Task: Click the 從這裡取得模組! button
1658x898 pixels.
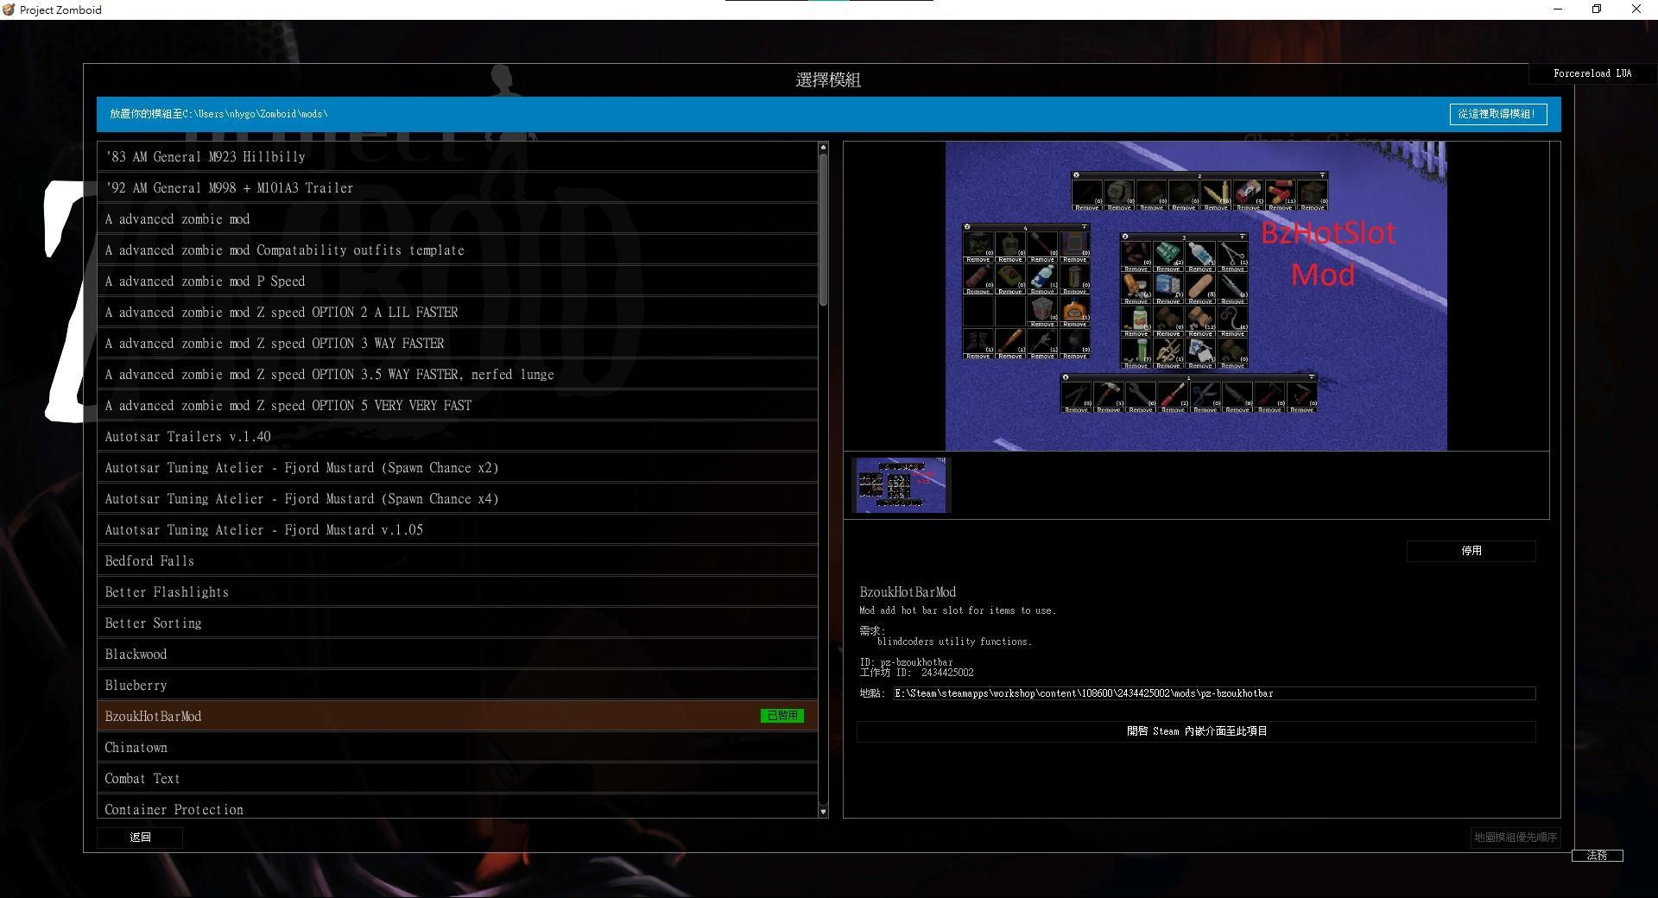Action: tap(1497, 114)
